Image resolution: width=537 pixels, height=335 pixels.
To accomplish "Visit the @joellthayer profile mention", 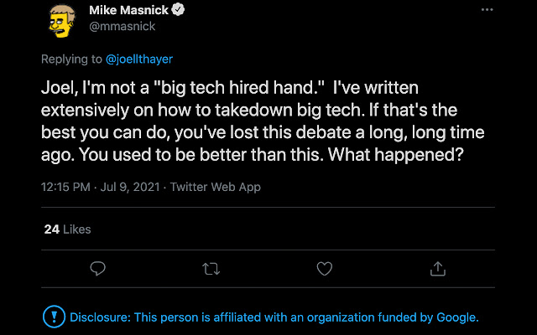I will click(x=140, y=59).
